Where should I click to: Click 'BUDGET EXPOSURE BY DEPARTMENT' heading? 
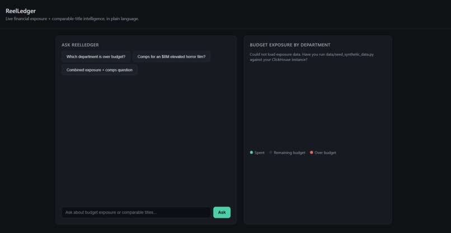(290, 45)
